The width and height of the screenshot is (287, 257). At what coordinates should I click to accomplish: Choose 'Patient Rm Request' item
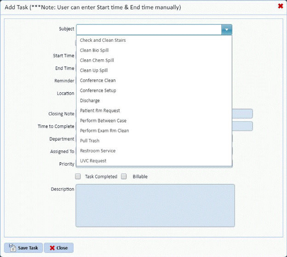click(100, 111)
